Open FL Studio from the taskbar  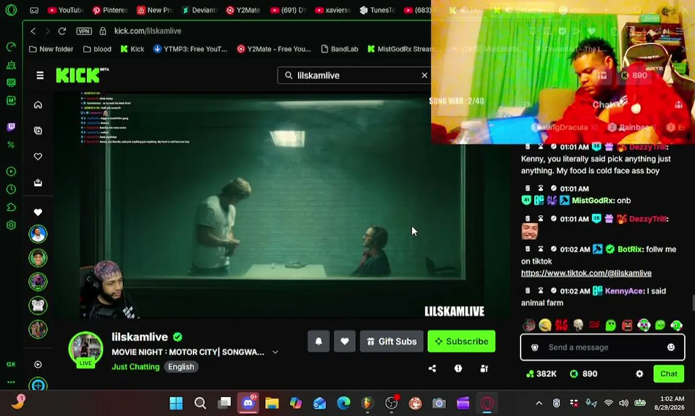[367, 403]
